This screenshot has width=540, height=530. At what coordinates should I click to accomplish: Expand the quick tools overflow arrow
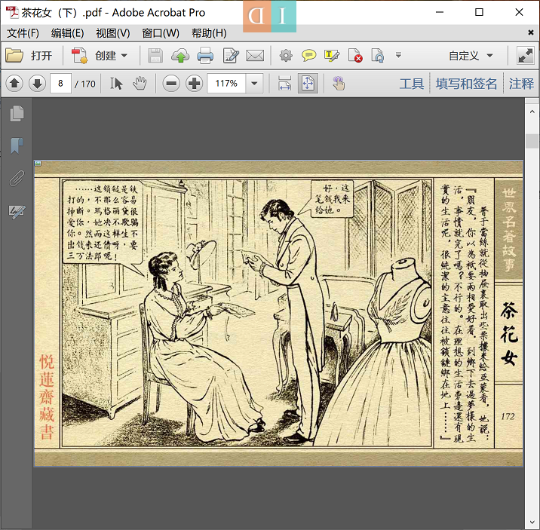point(398,55)
